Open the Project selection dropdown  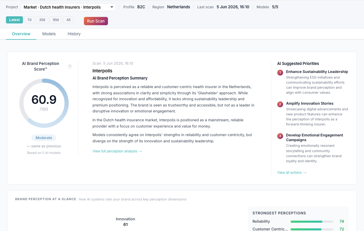(x=68, y=7)
